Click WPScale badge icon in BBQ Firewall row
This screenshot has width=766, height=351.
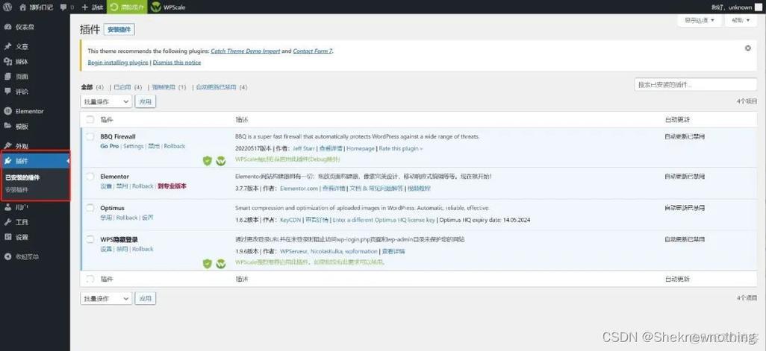tap(221, 161)
